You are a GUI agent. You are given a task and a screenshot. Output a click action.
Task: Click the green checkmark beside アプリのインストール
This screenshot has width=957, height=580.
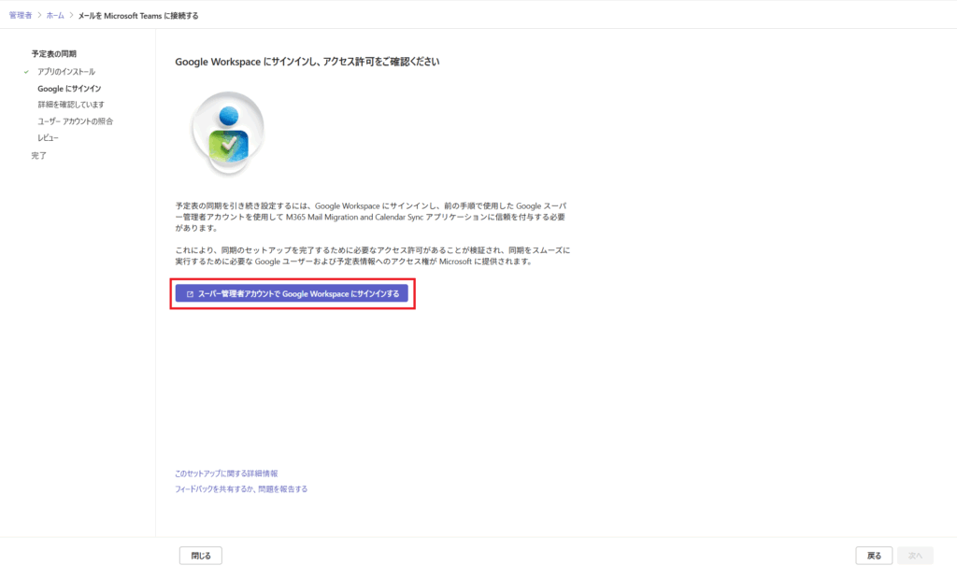[26, 71]
